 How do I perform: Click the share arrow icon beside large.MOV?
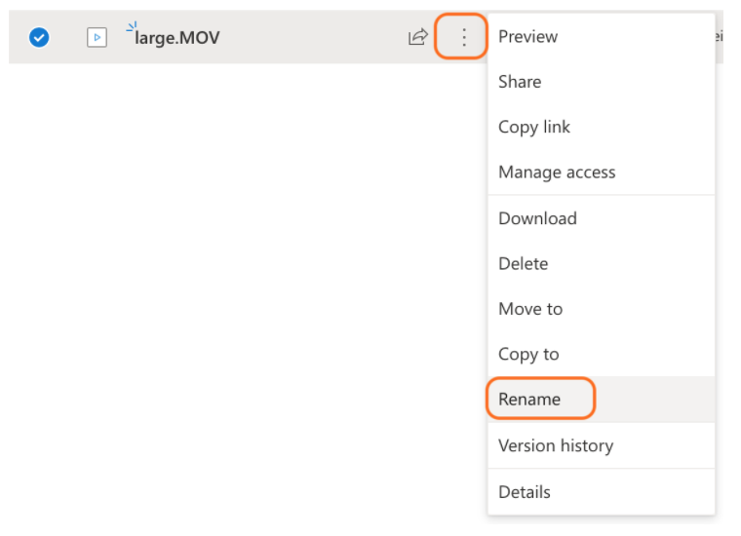click(417, 37)
